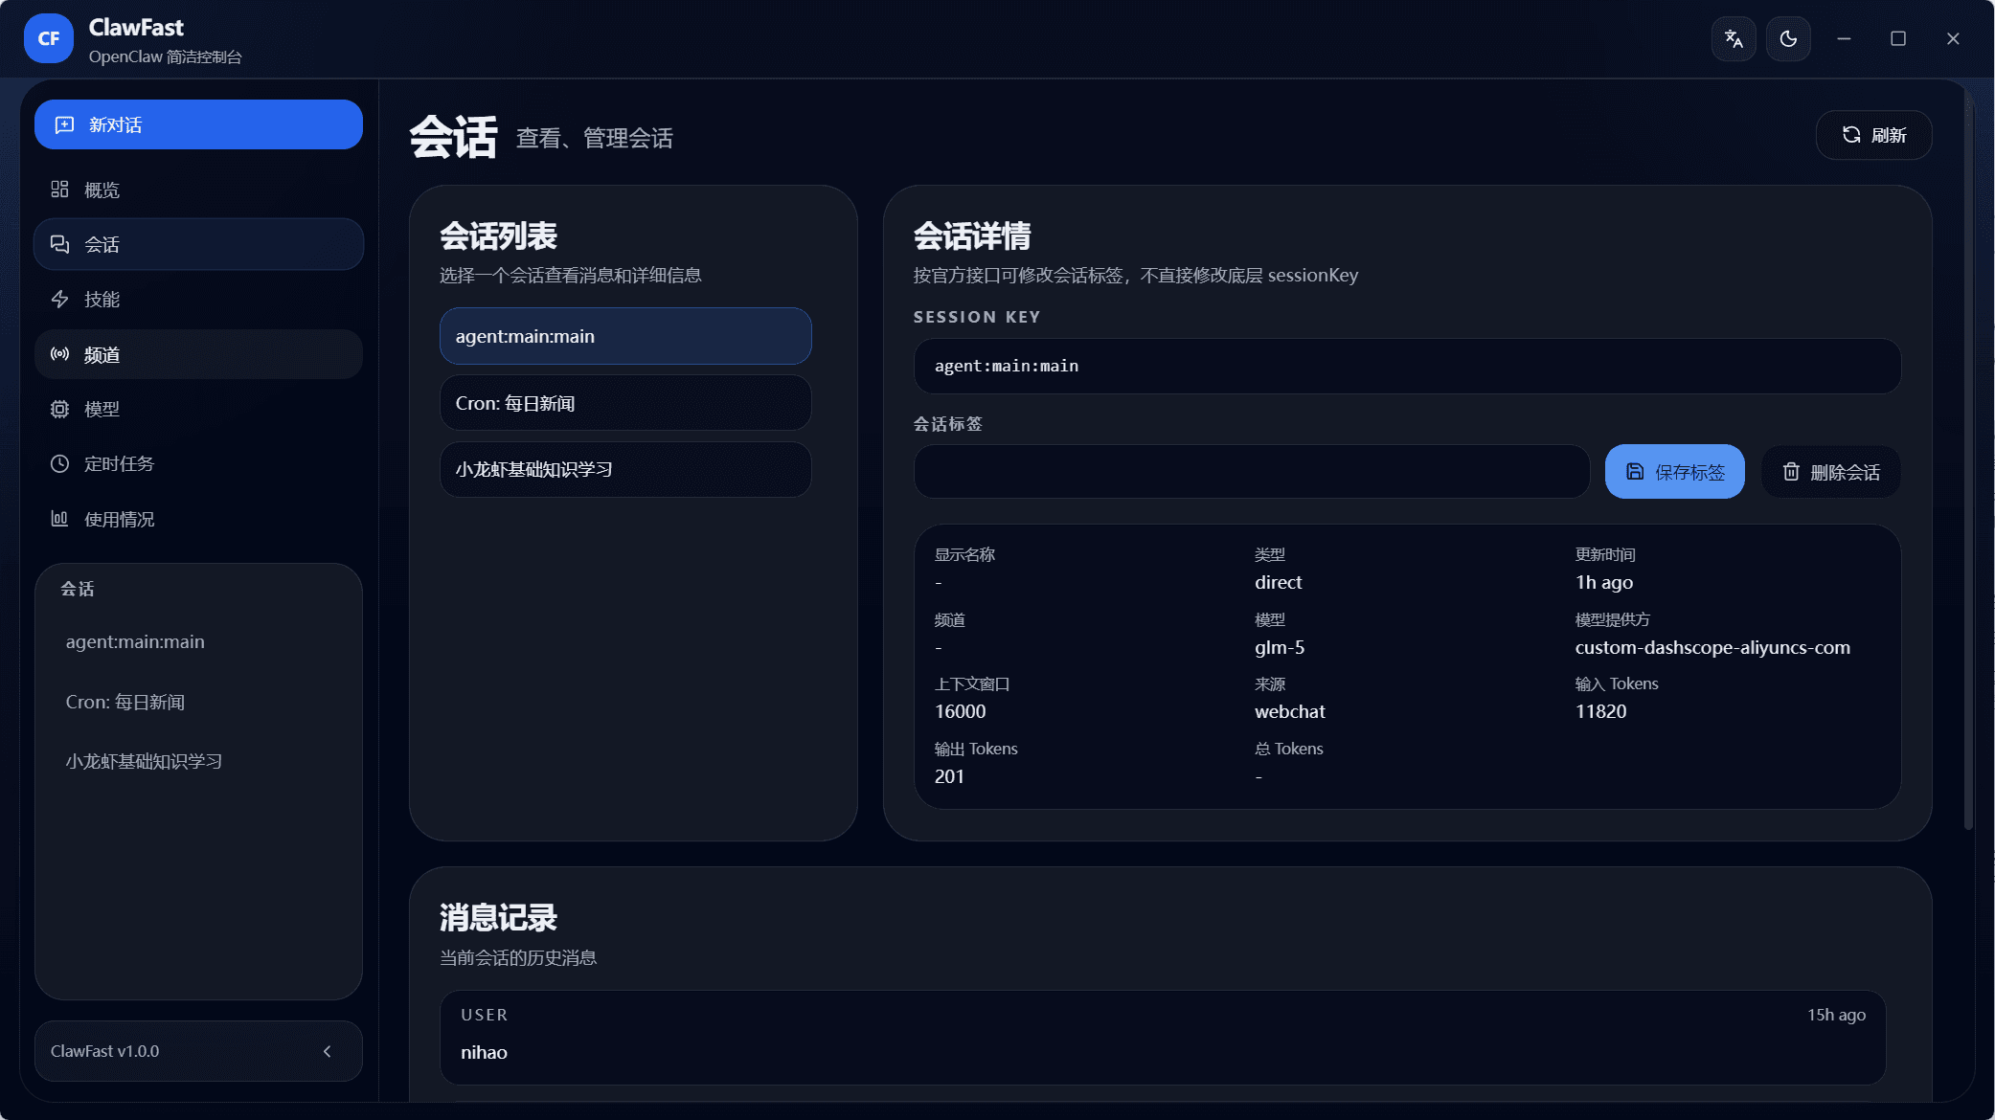Click the 保存标签 save label button
Image resolution: width=1995 pixels, height=1120 pixels.
1674,471
